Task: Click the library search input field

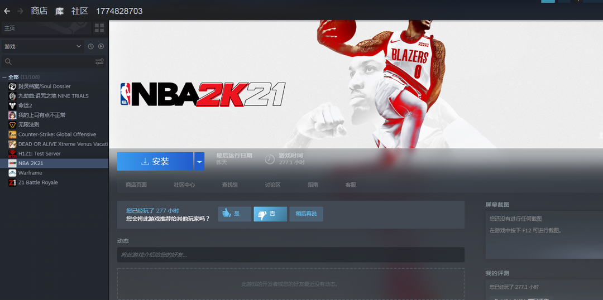Action: tap(54, 62)
